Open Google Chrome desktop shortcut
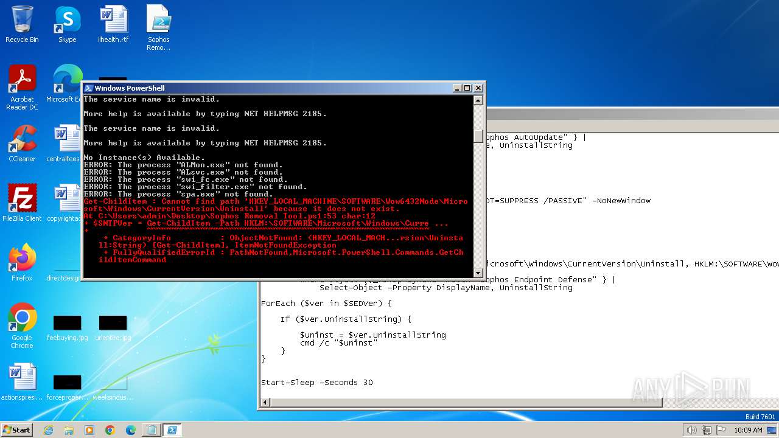 coord(22,326)
